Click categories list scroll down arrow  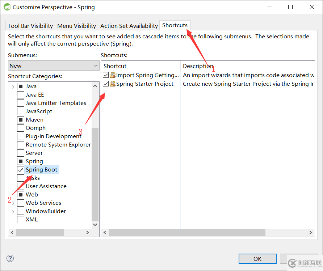pyautogui.click(x=95, y=225)
